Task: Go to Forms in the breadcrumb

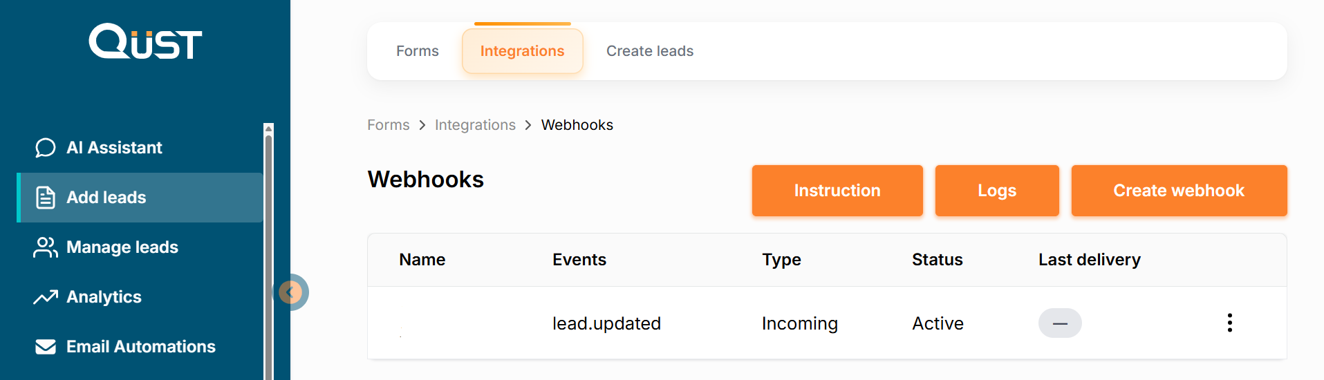Action: point(388,125)
